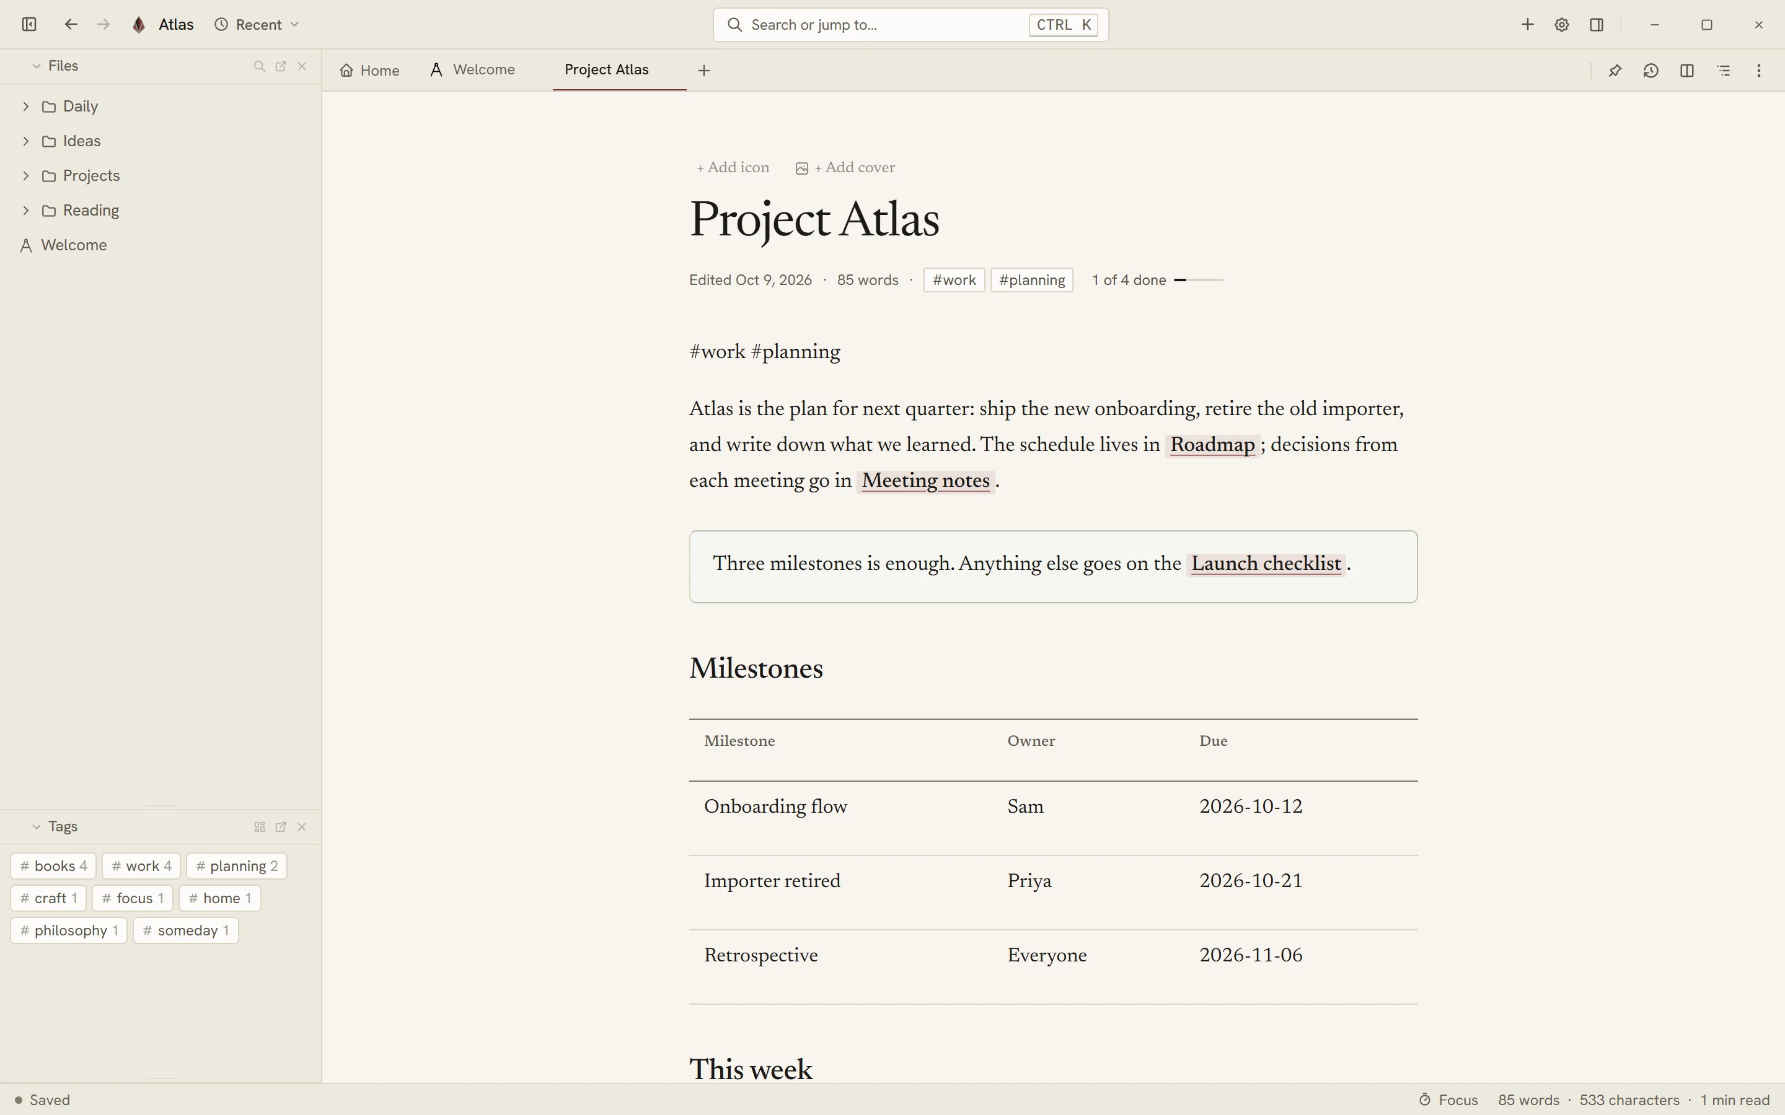This screenshot has height=1115, width=1785.
Task: Click + Add cover above the title
Action: (x=845, y=167)
